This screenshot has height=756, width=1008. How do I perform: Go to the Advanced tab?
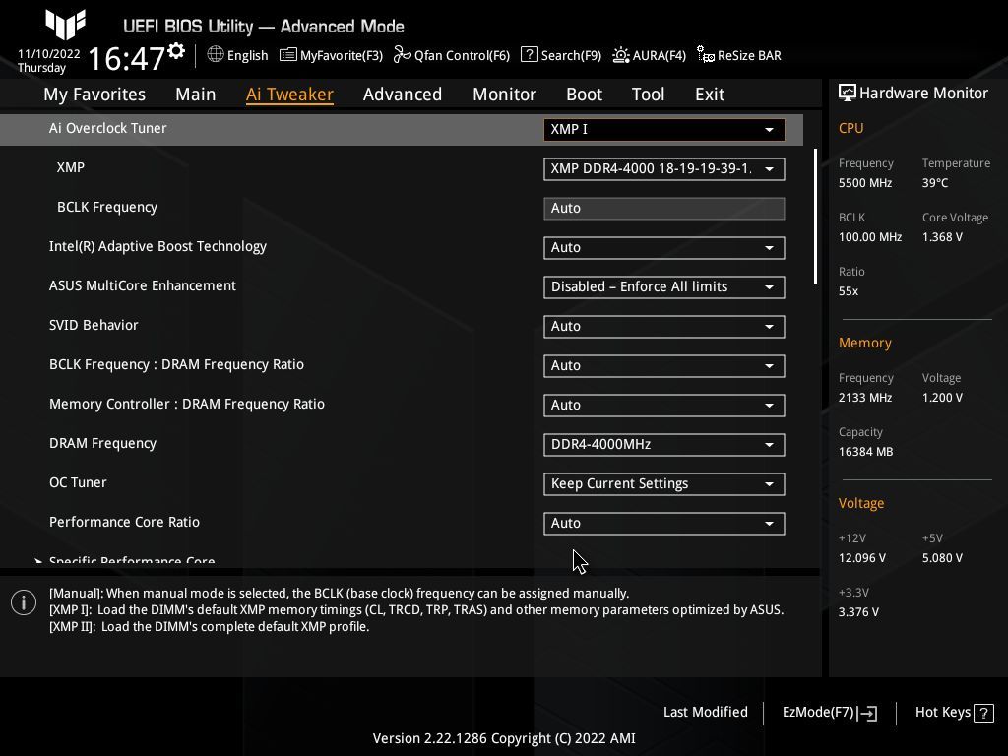[x=403, y=94]
